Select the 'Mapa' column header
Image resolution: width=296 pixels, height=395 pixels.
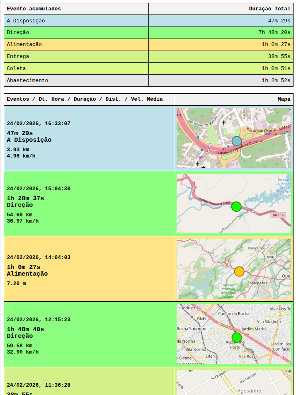233,99
